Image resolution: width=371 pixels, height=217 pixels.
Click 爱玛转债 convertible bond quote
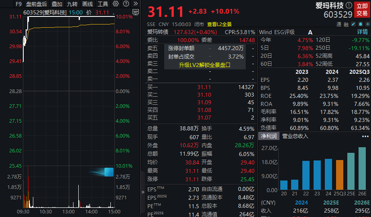pyautogui.click(x=182, y=32)
